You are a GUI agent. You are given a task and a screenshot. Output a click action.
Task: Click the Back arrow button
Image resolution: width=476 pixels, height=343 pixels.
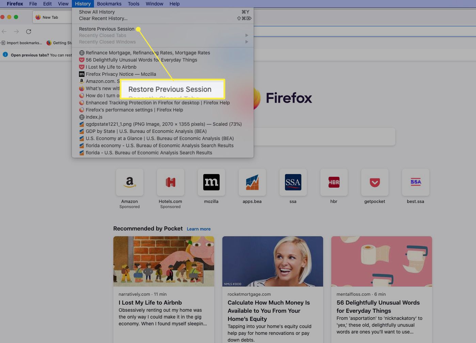(x=4, y=31)
